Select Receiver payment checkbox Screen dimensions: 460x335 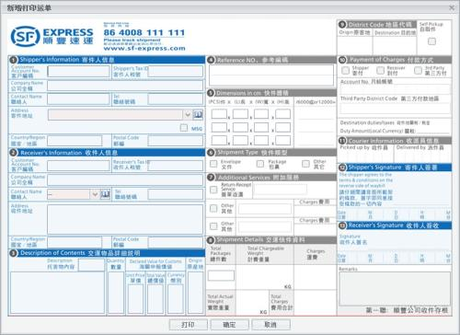(381, 71)
